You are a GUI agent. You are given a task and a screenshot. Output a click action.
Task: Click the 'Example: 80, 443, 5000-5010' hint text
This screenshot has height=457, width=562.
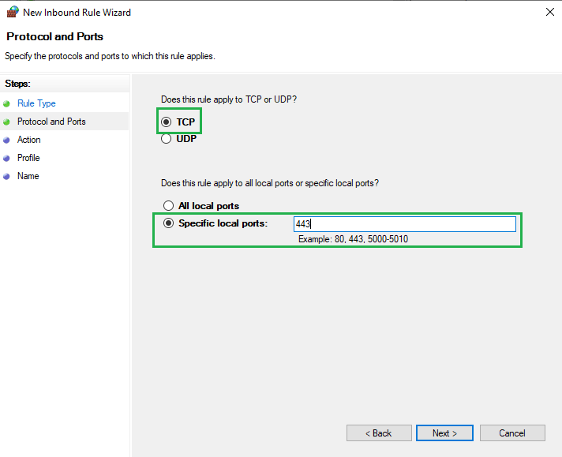tap(353, 239)
